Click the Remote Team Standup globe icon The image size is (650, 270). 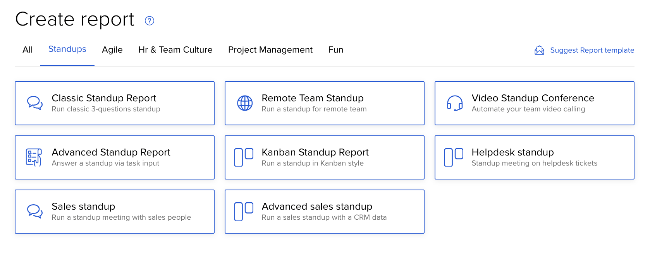click(x=245, y=103)
